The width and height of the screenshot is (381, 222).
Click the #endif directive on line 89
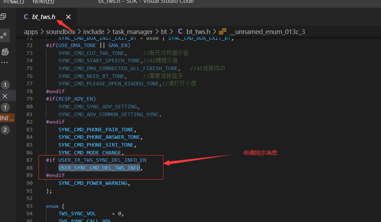click(56, 175)
